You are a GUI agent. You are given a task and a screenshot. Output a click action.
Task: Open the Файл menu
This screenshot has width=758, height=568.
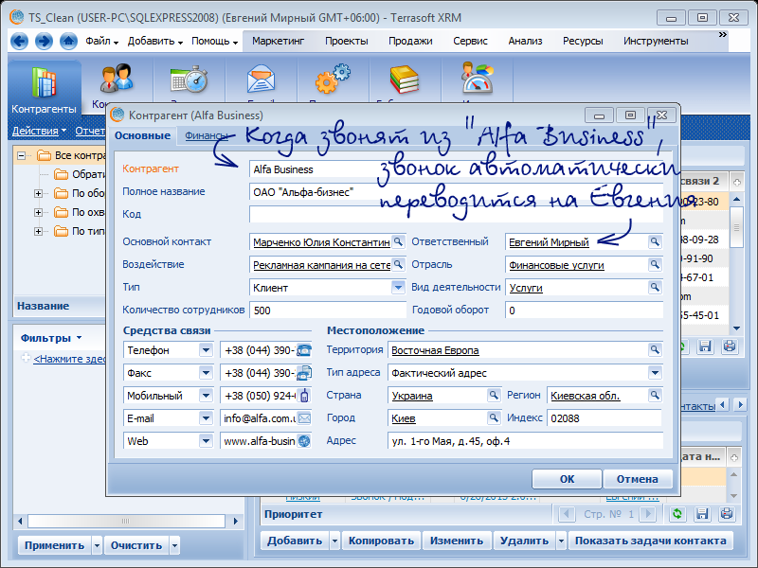tap(101, 41)
